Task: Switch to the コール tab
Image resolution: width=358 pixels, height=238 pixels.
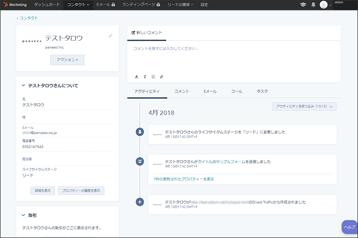Action: point(237,92)
